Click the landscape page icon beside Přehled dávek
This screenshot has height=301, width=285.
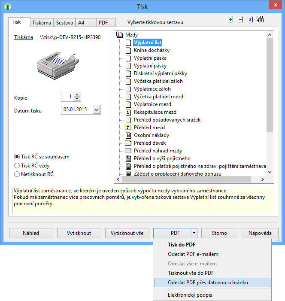pyautogui.click(x=128, y=143)
